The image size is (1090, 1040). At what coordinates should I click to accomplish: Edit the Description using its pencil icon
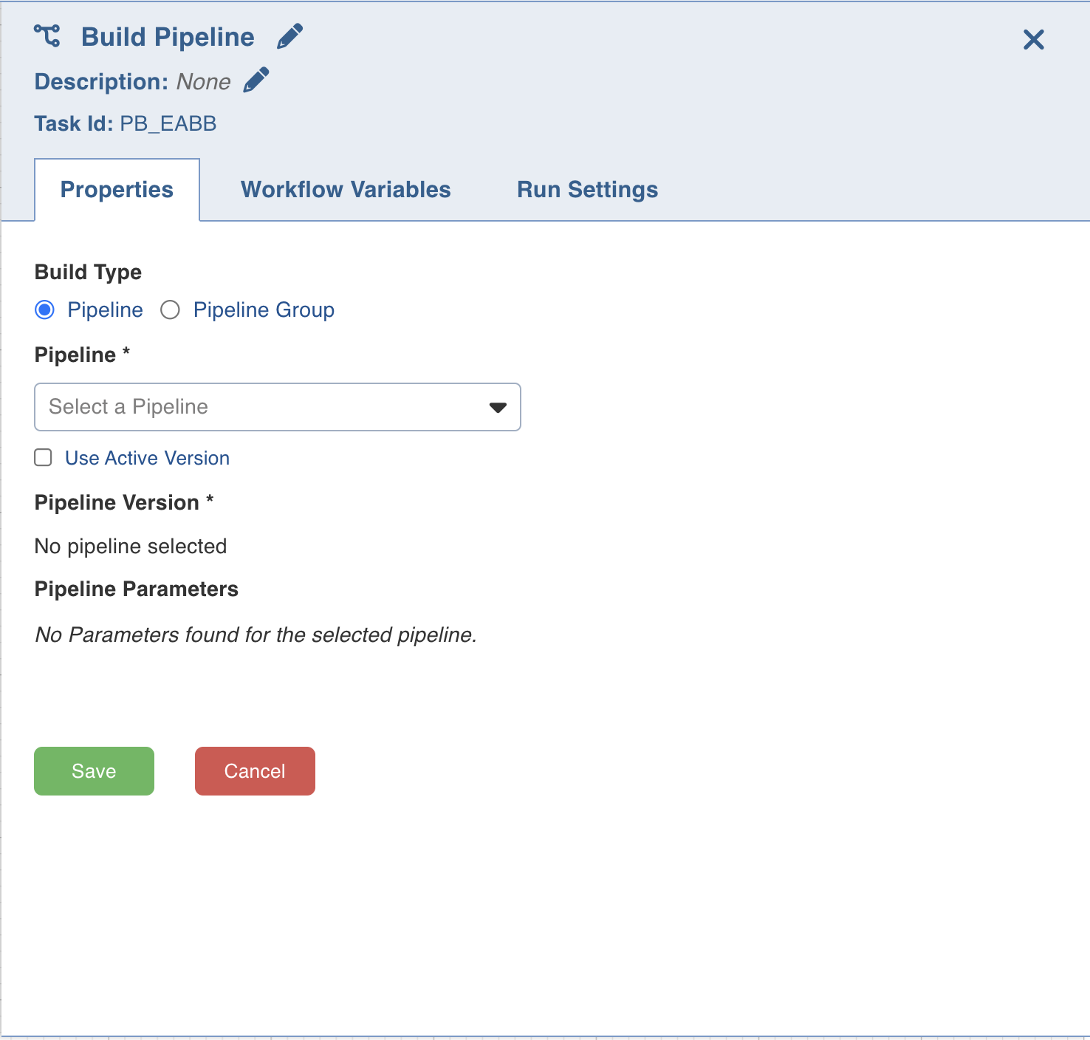[256, 80]
